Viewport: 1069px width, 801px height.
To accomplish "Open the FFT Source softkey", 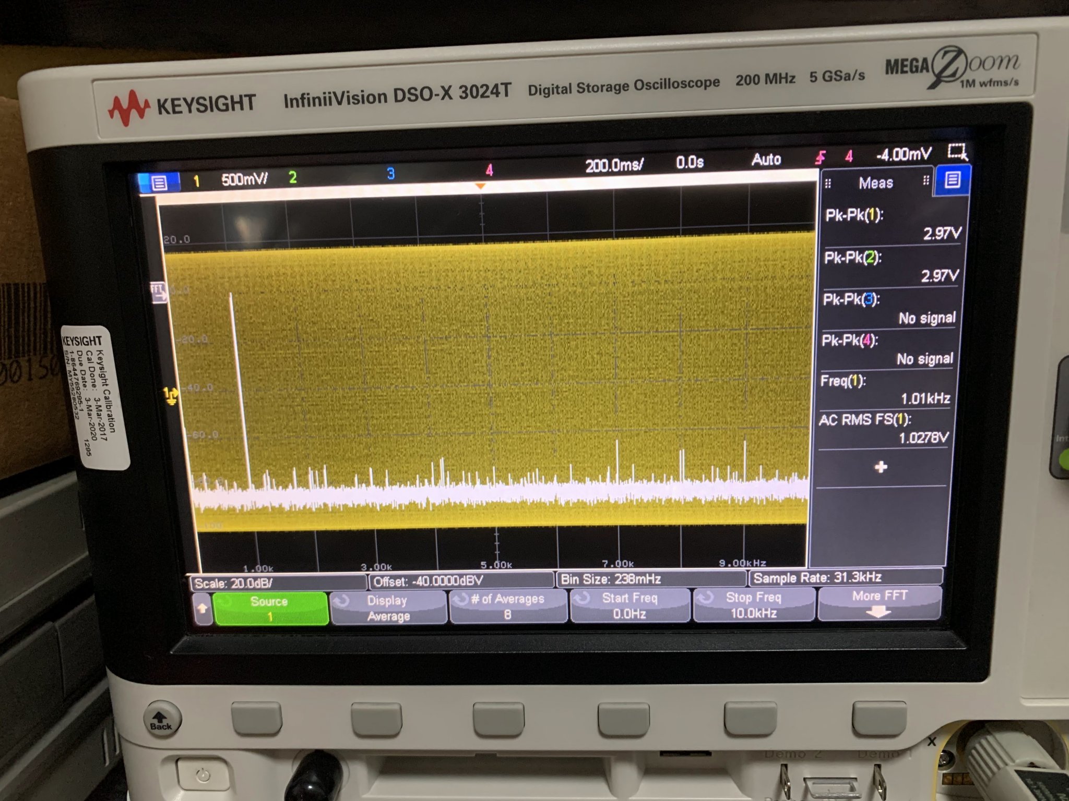I will pyautogui.click(x=270, y=609).
